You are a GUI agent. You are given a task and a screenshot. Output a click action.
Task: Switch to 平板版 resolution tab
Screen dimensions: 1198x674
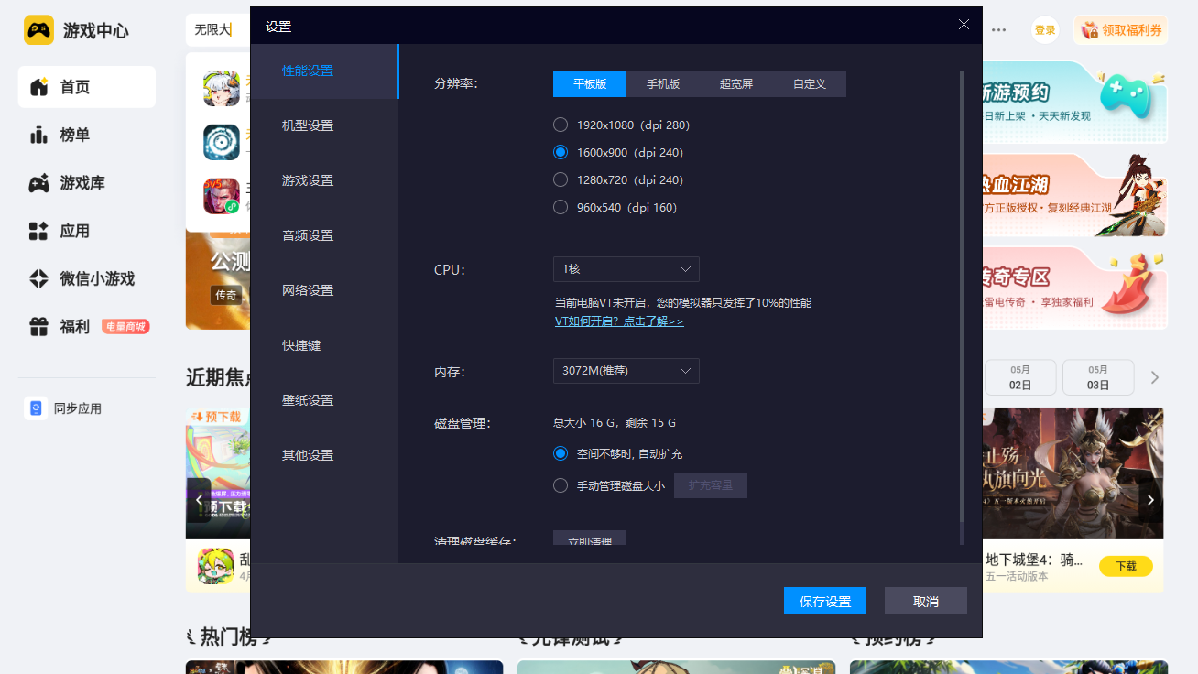click(590, 84)
